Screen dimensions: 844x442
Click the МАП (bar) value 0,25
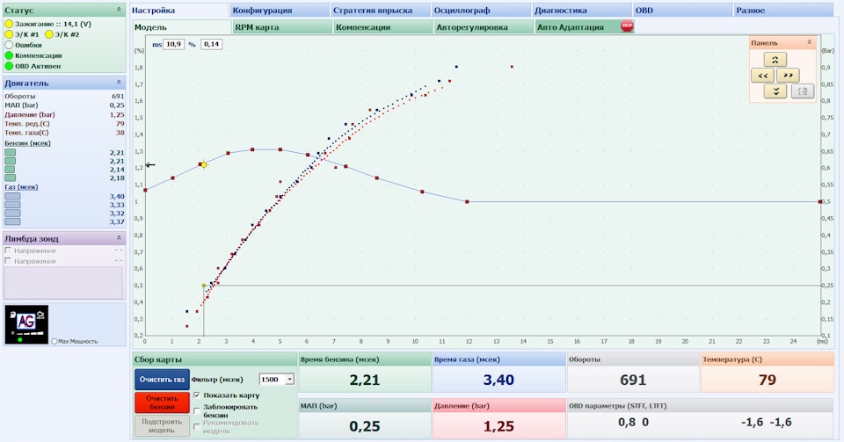click(x=365, y=426)
